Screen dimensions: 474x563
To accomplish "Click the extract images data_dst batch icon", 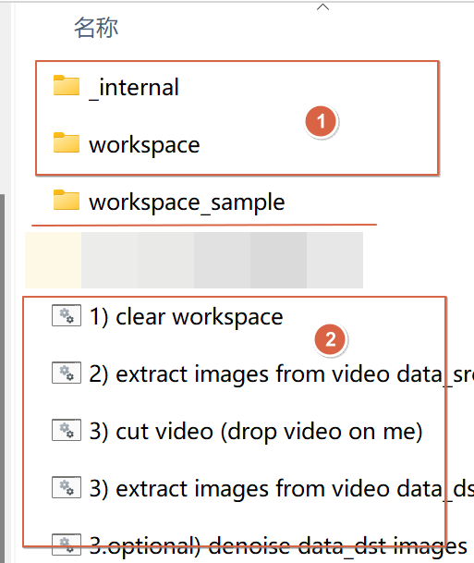I will [x=67, y=487].
